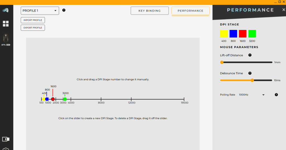Screen dimensions: 286x150
Task: Show help for Debounce Time
Action: point(250,73)
